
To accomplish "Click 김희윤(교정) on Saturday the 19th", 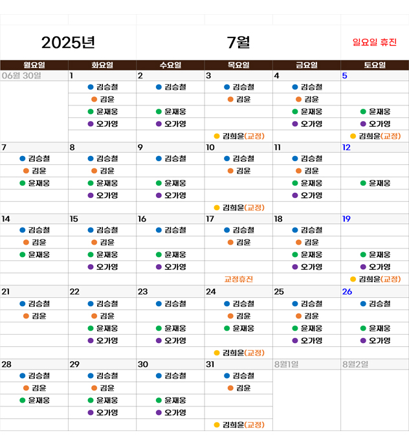I will (x=375, y=279).
